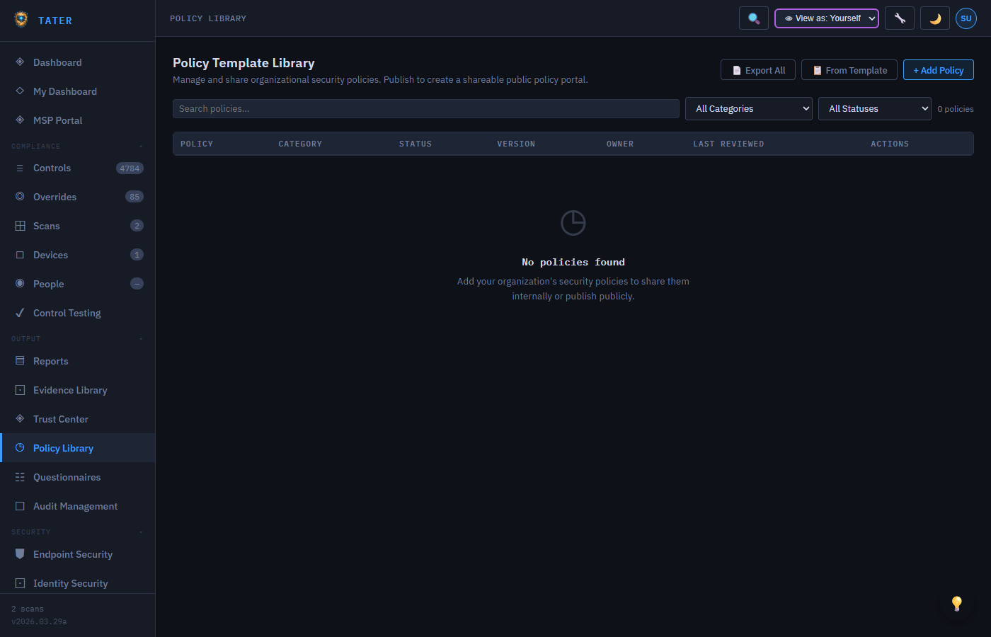
Task: Sort by the LAST REVIEWED column header
Action: [728, 144]
